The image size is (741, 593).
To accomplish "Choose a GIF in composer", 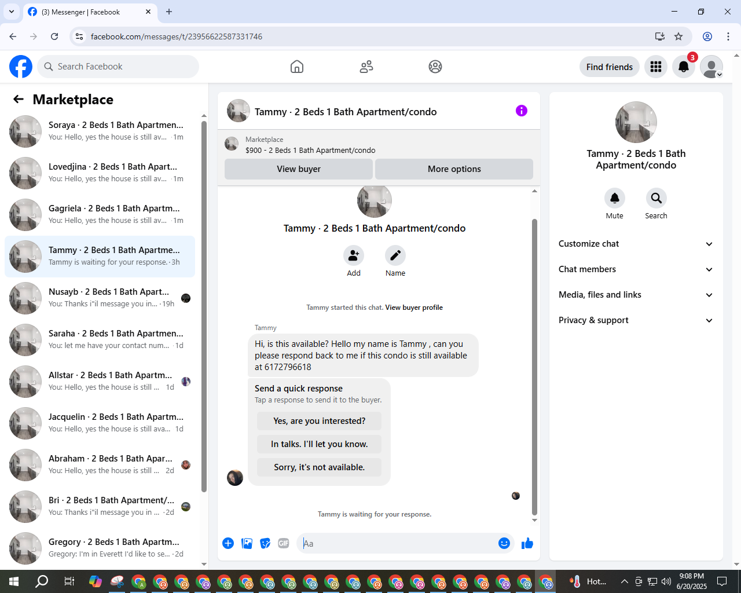I will coord(284,543).
